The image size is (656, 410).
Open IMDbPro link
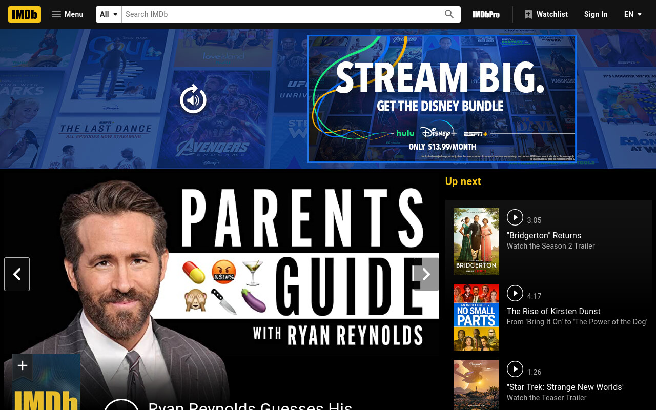coord(486,14)
